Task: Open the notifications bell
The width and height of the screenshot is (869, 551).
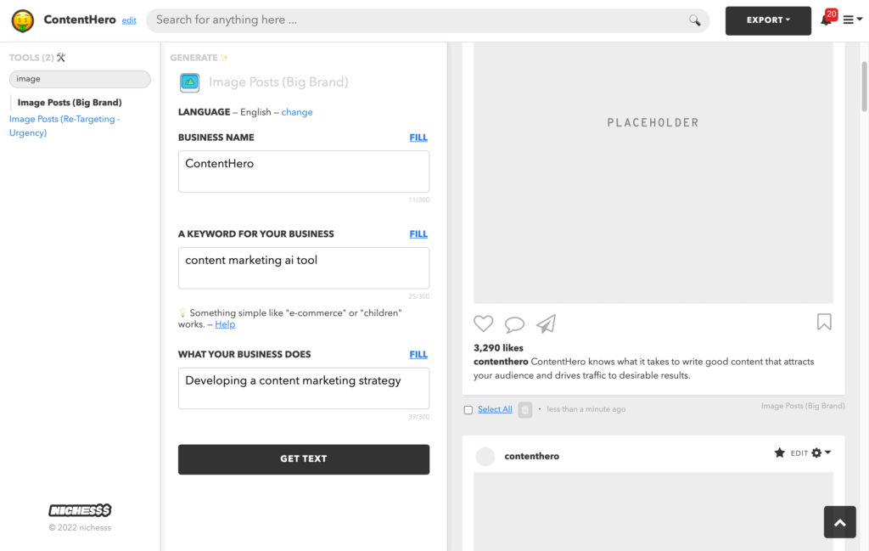Action: [827, 20]
